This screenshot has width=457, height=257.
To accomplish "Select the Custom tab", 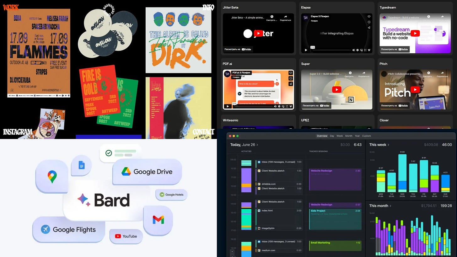I will point(367,136).
